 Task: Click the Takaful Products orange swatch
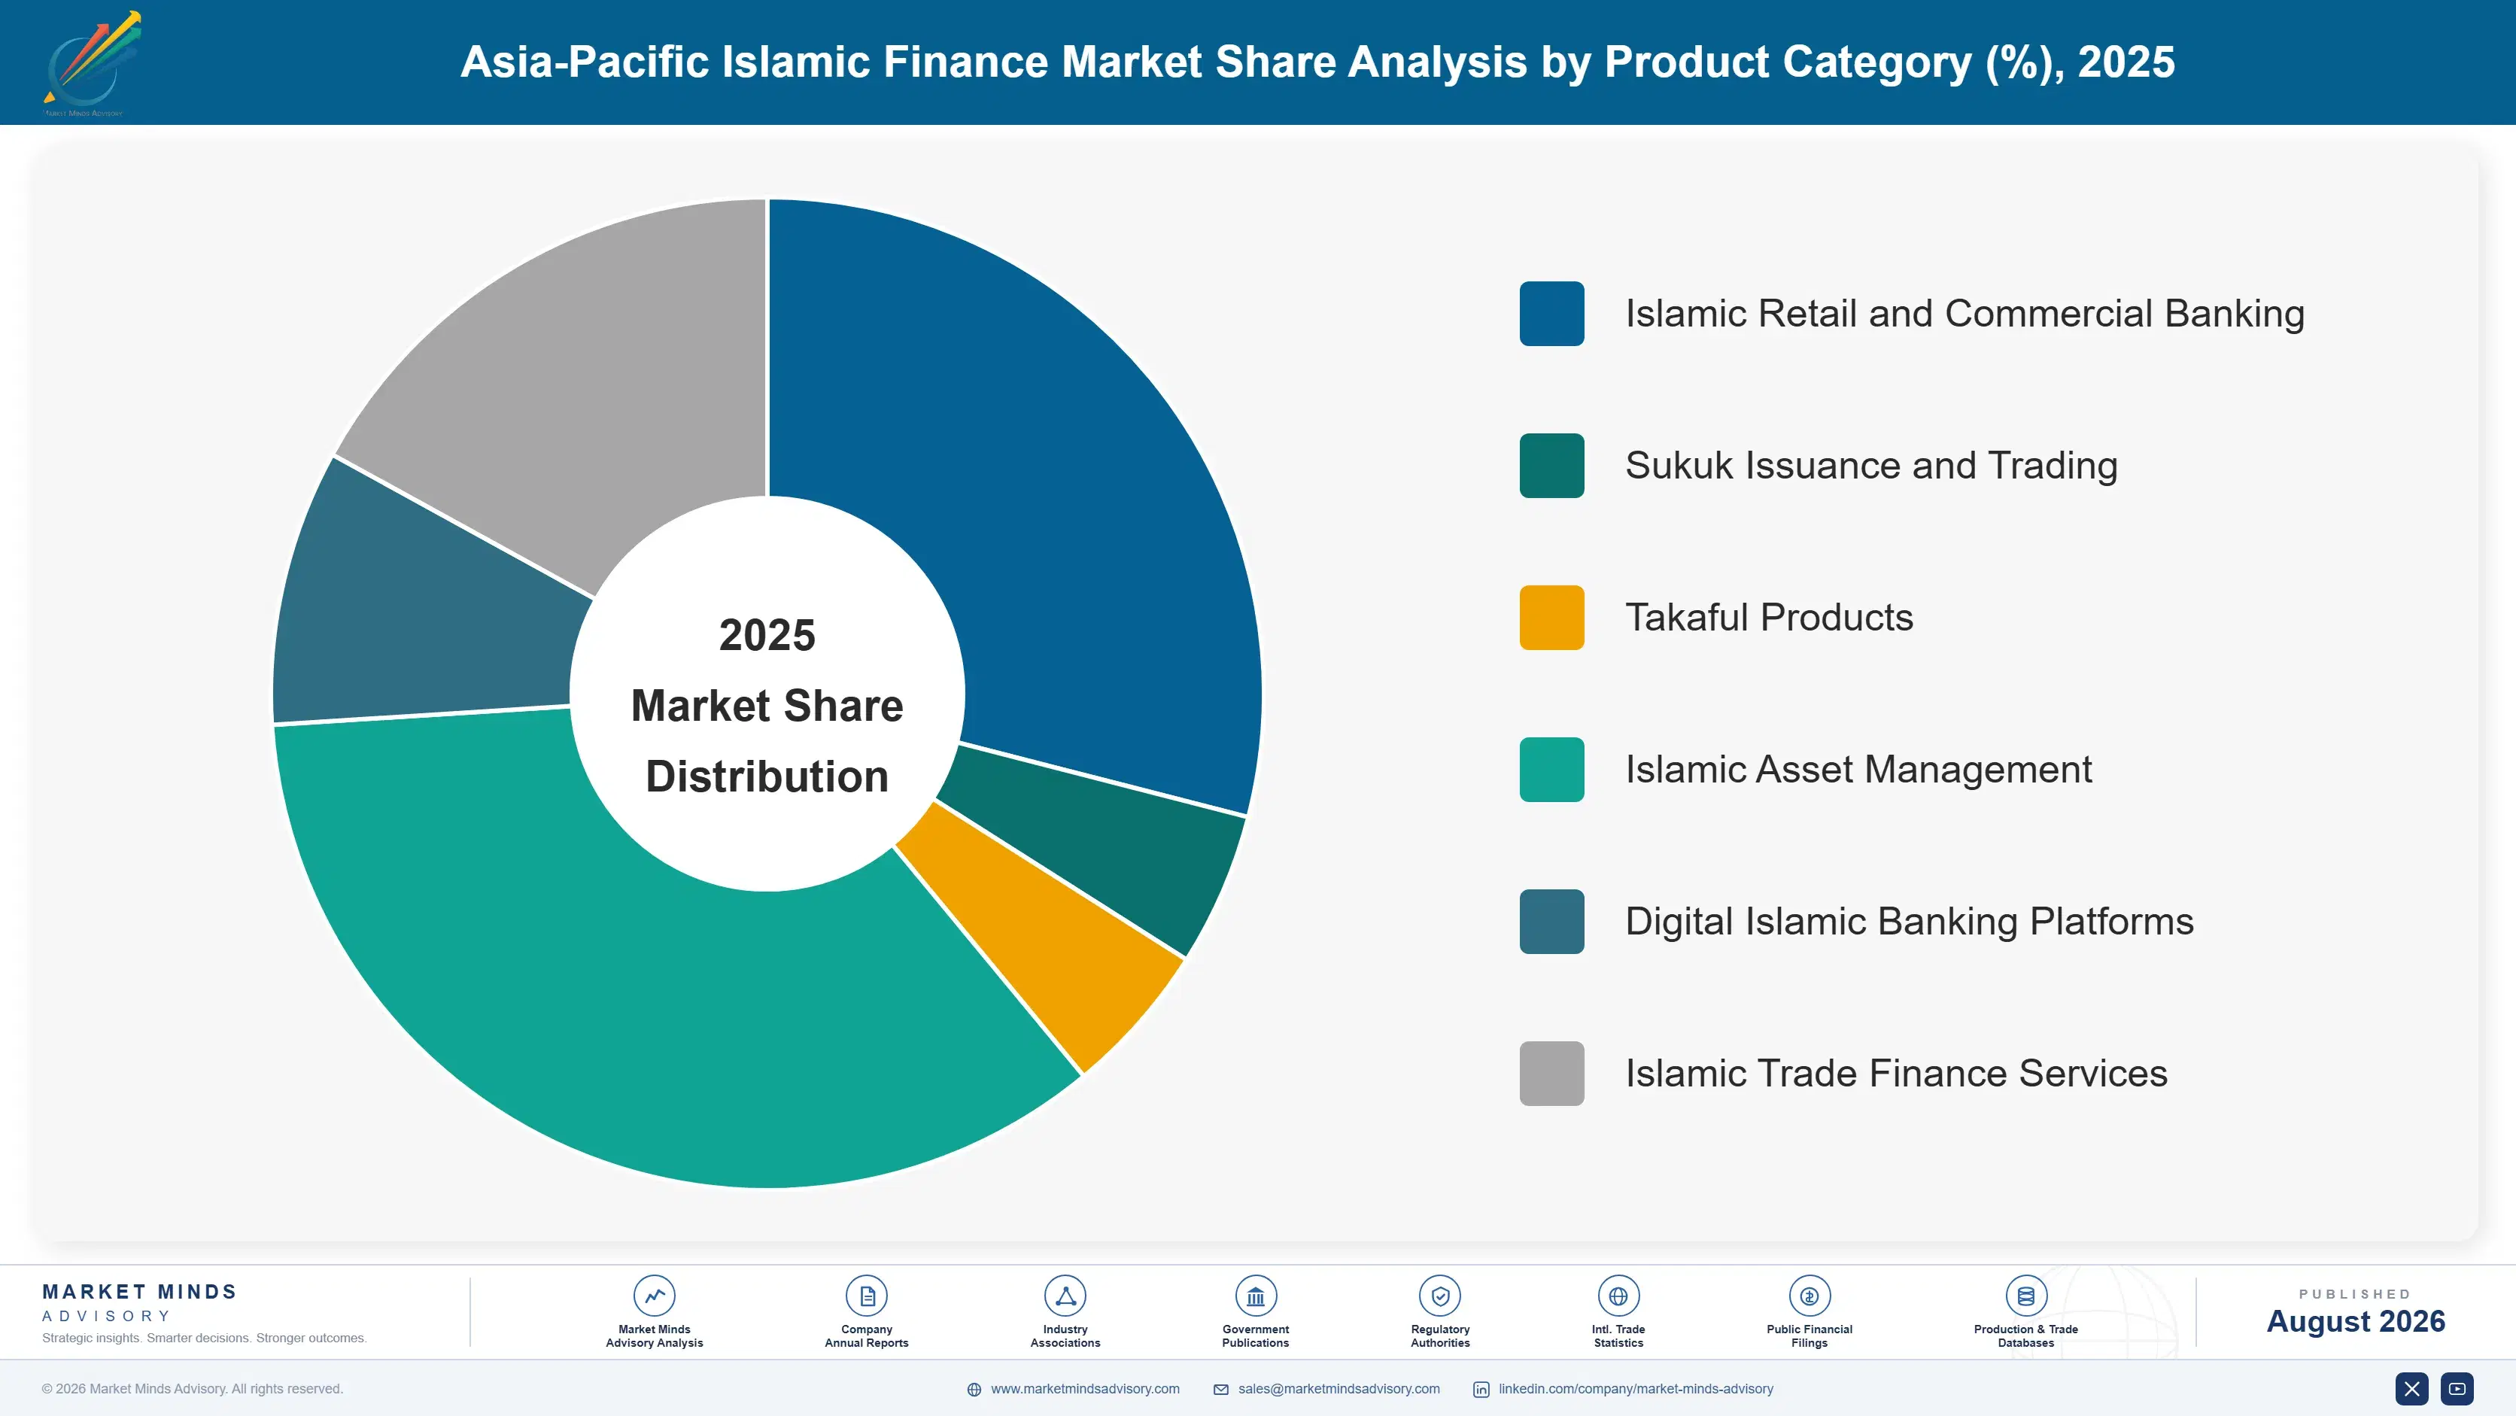point(1552,617)
